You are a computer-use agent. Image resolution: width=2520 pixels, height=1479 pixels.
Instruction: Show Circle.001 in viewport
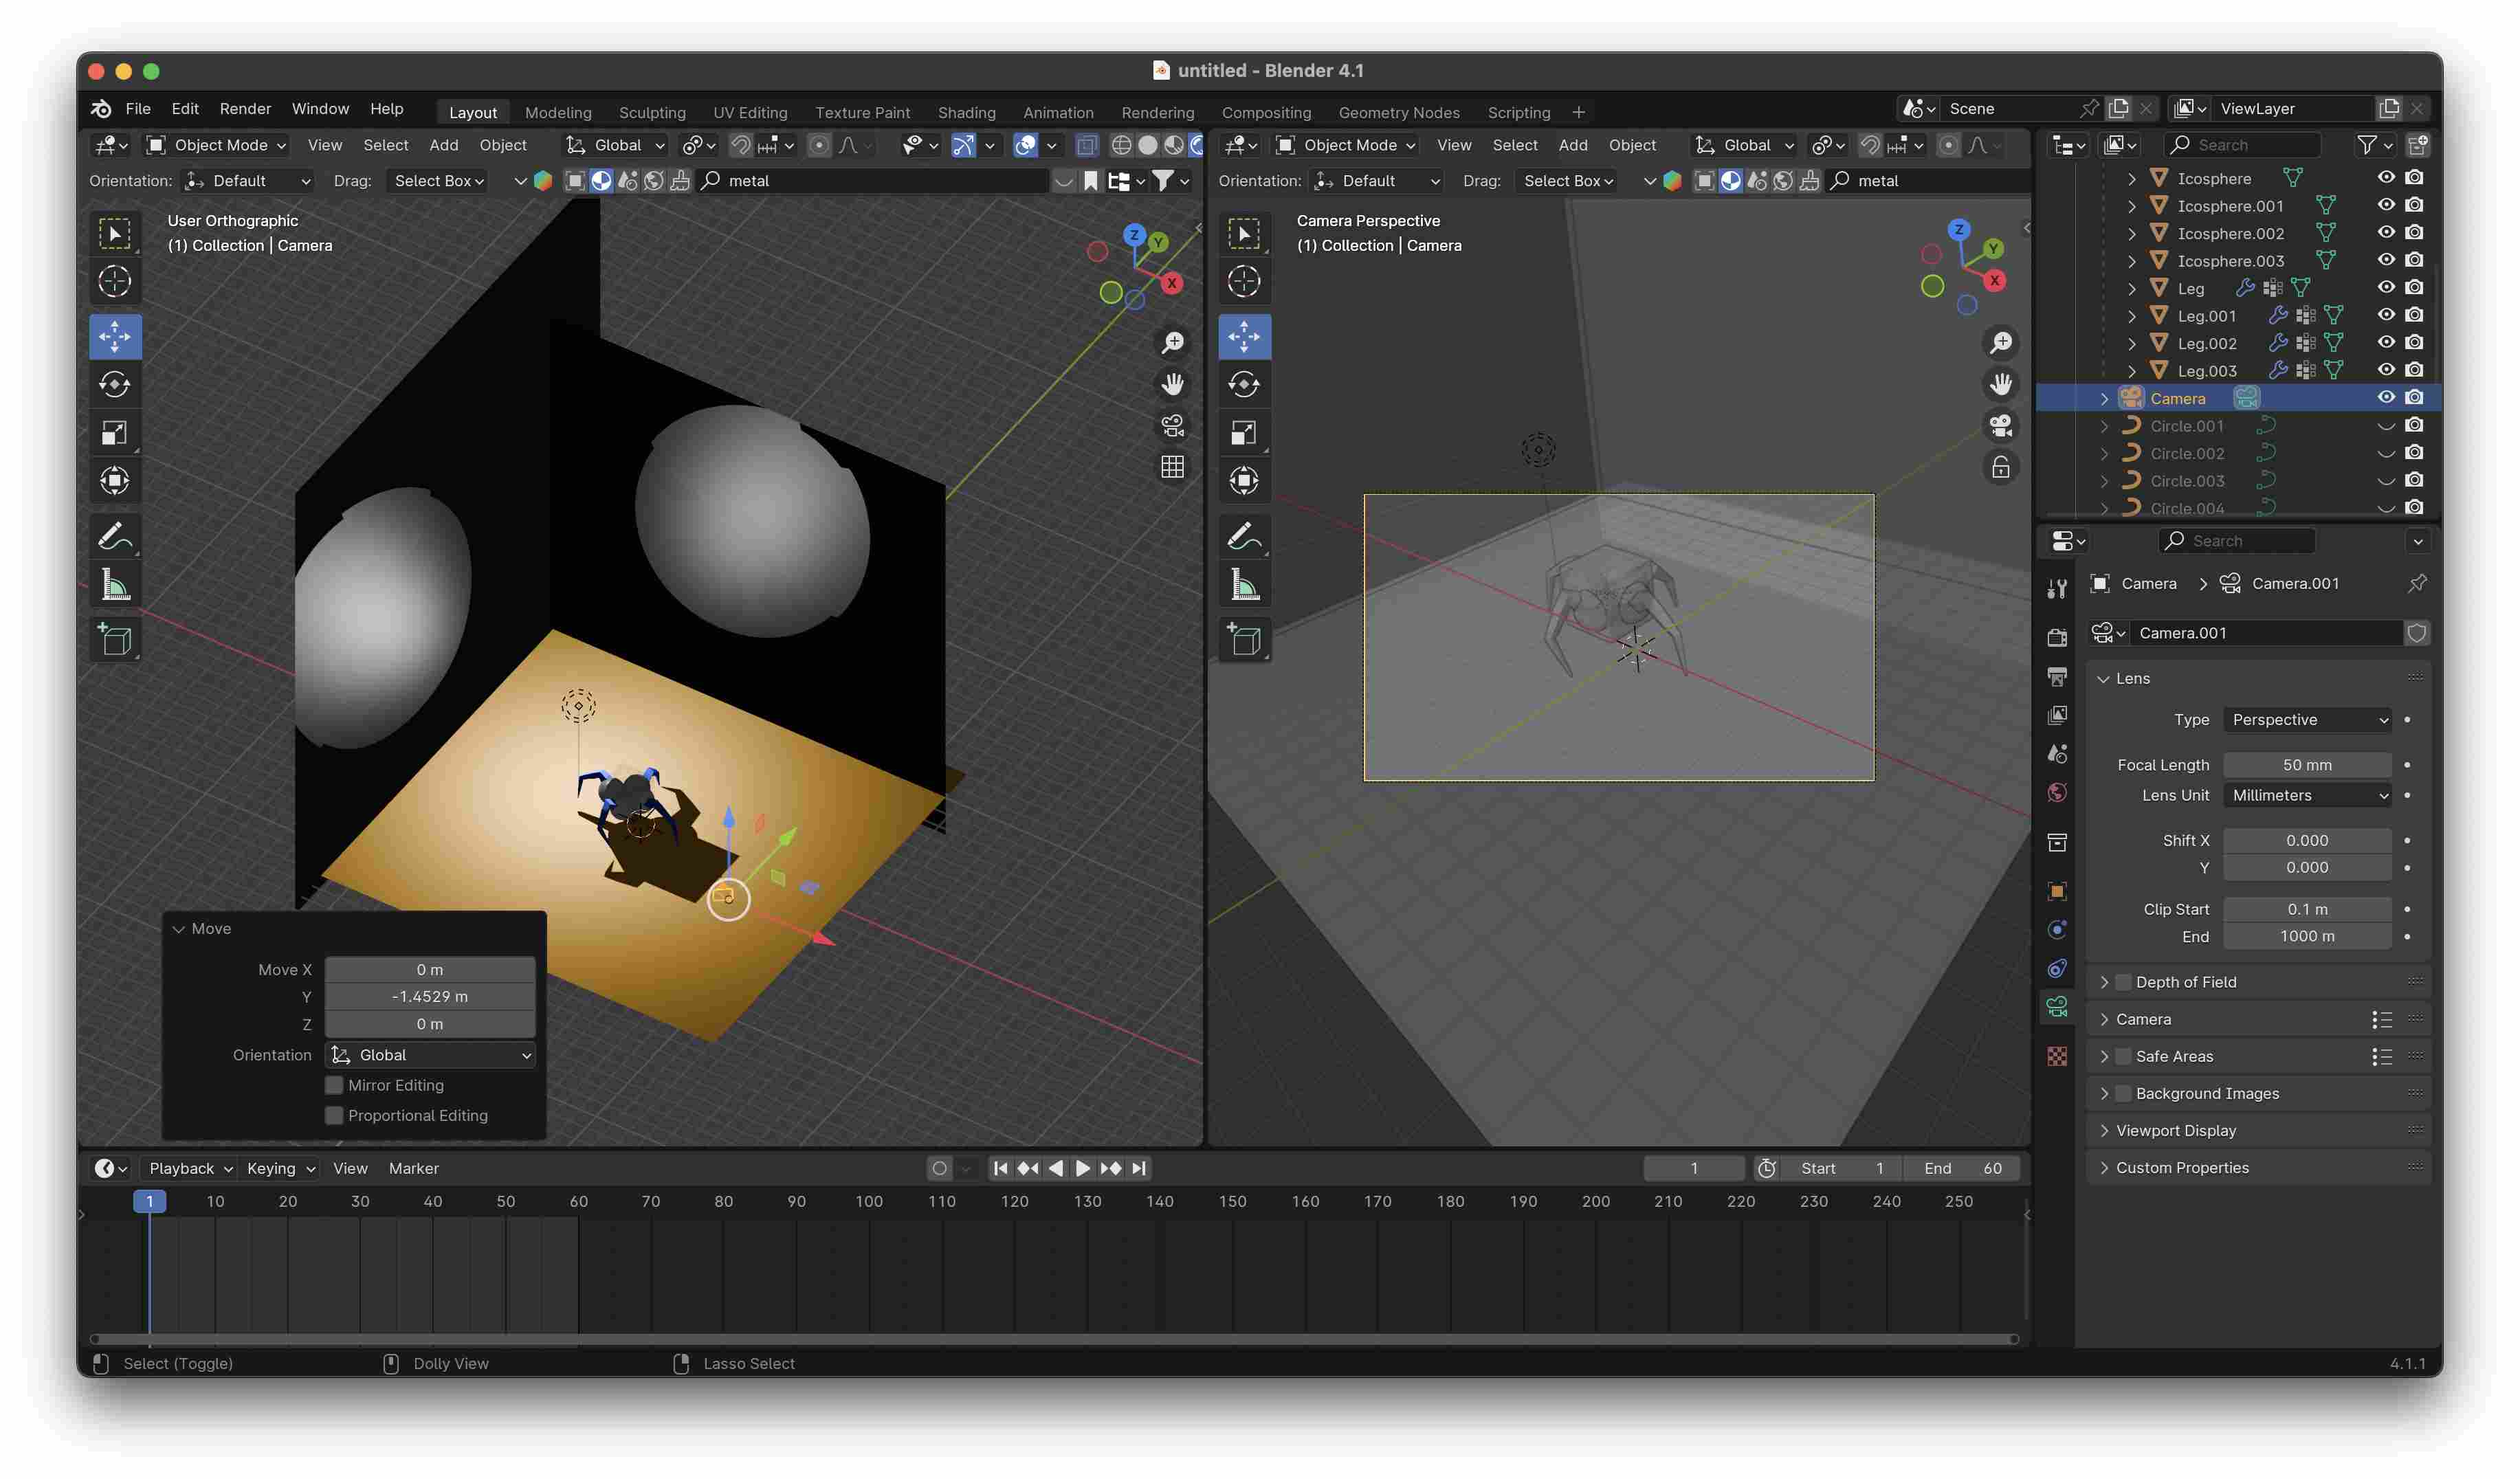tap(2386, 426)
